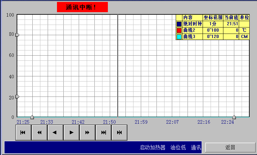
Task: Jump to the start of the trend
Action: [23, 133]
